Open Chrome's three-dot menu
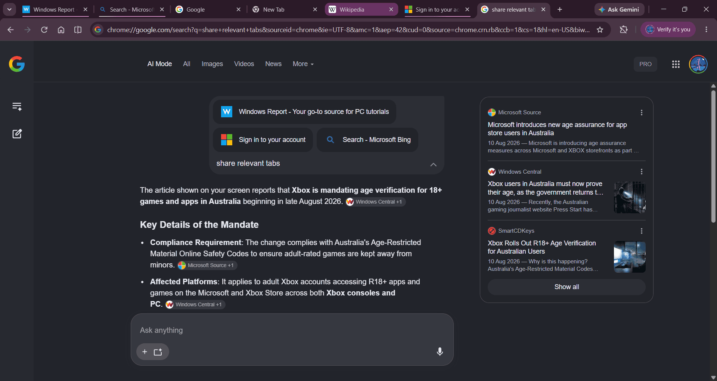The height and width of the screenshot is (381, 717). point(706,30)
